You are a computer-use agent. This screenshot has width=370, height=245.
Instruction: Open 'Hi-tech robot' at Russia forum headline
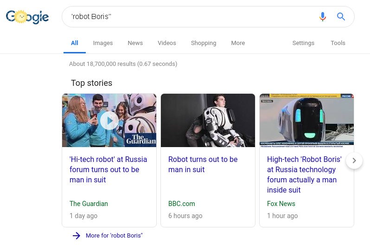click(x=108, y=169)
